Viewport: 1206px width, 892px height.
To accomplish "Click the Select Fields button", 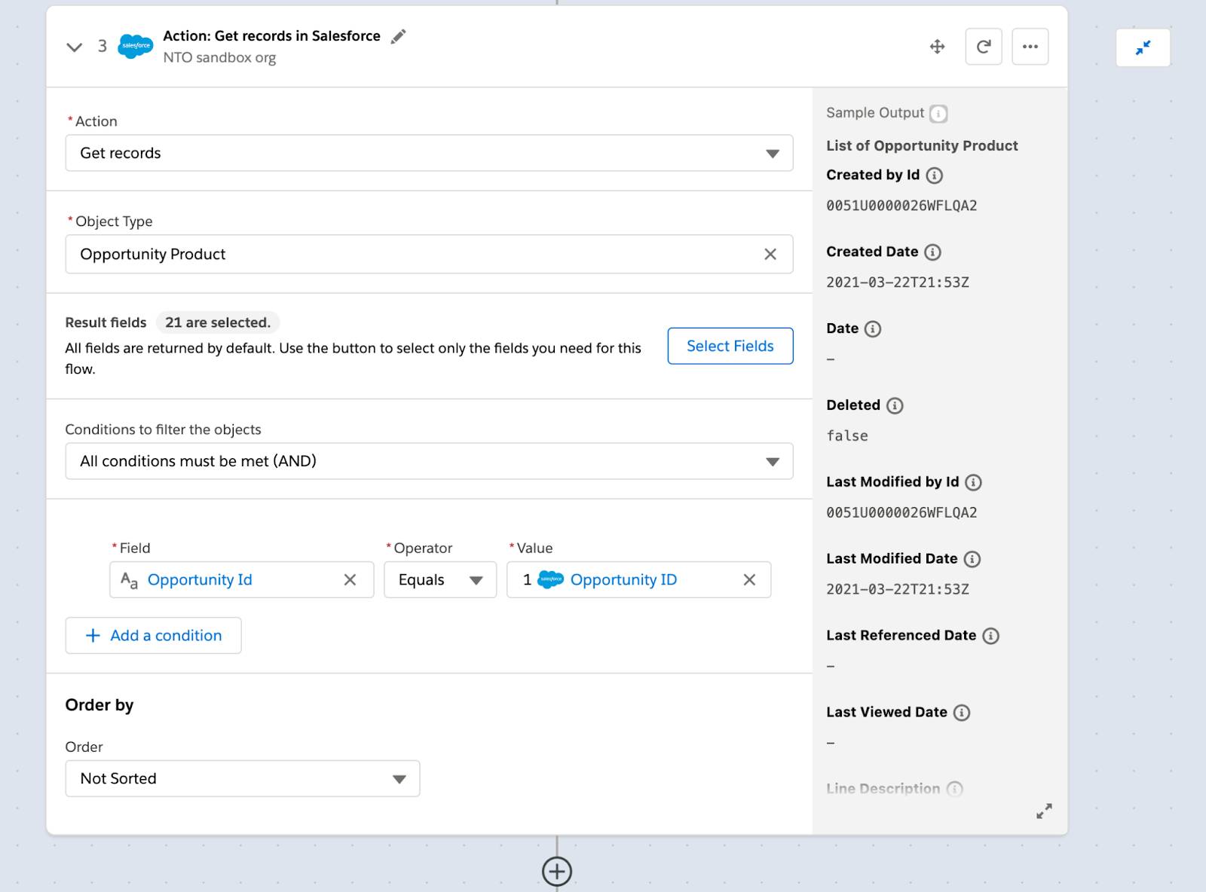I will (730, 346).
